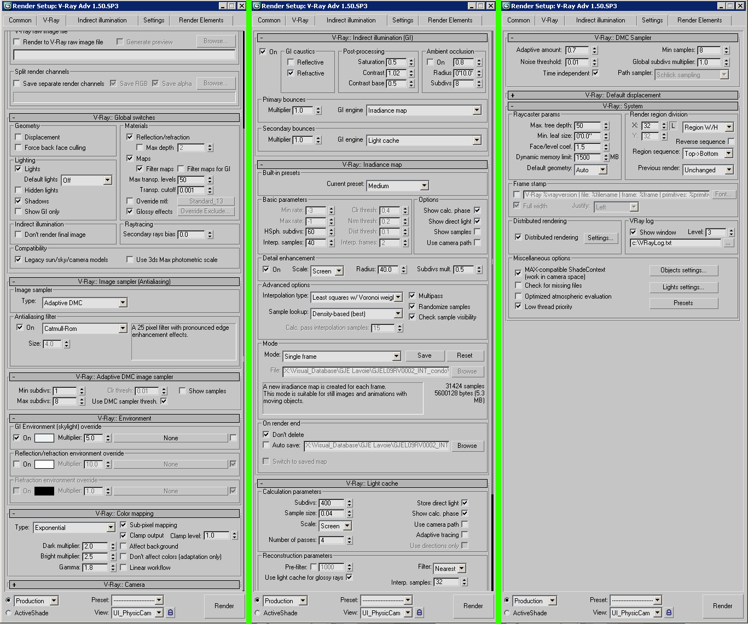Screen dimensions: 748x624
Task: Uncheck Multipass in Advanced options
Action: click(x=412, y=296)
